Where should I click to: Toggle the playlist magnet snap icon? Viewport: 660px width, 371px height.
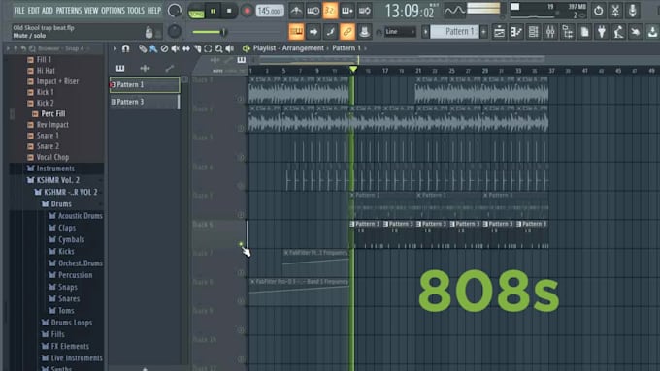tap(125, 48)
